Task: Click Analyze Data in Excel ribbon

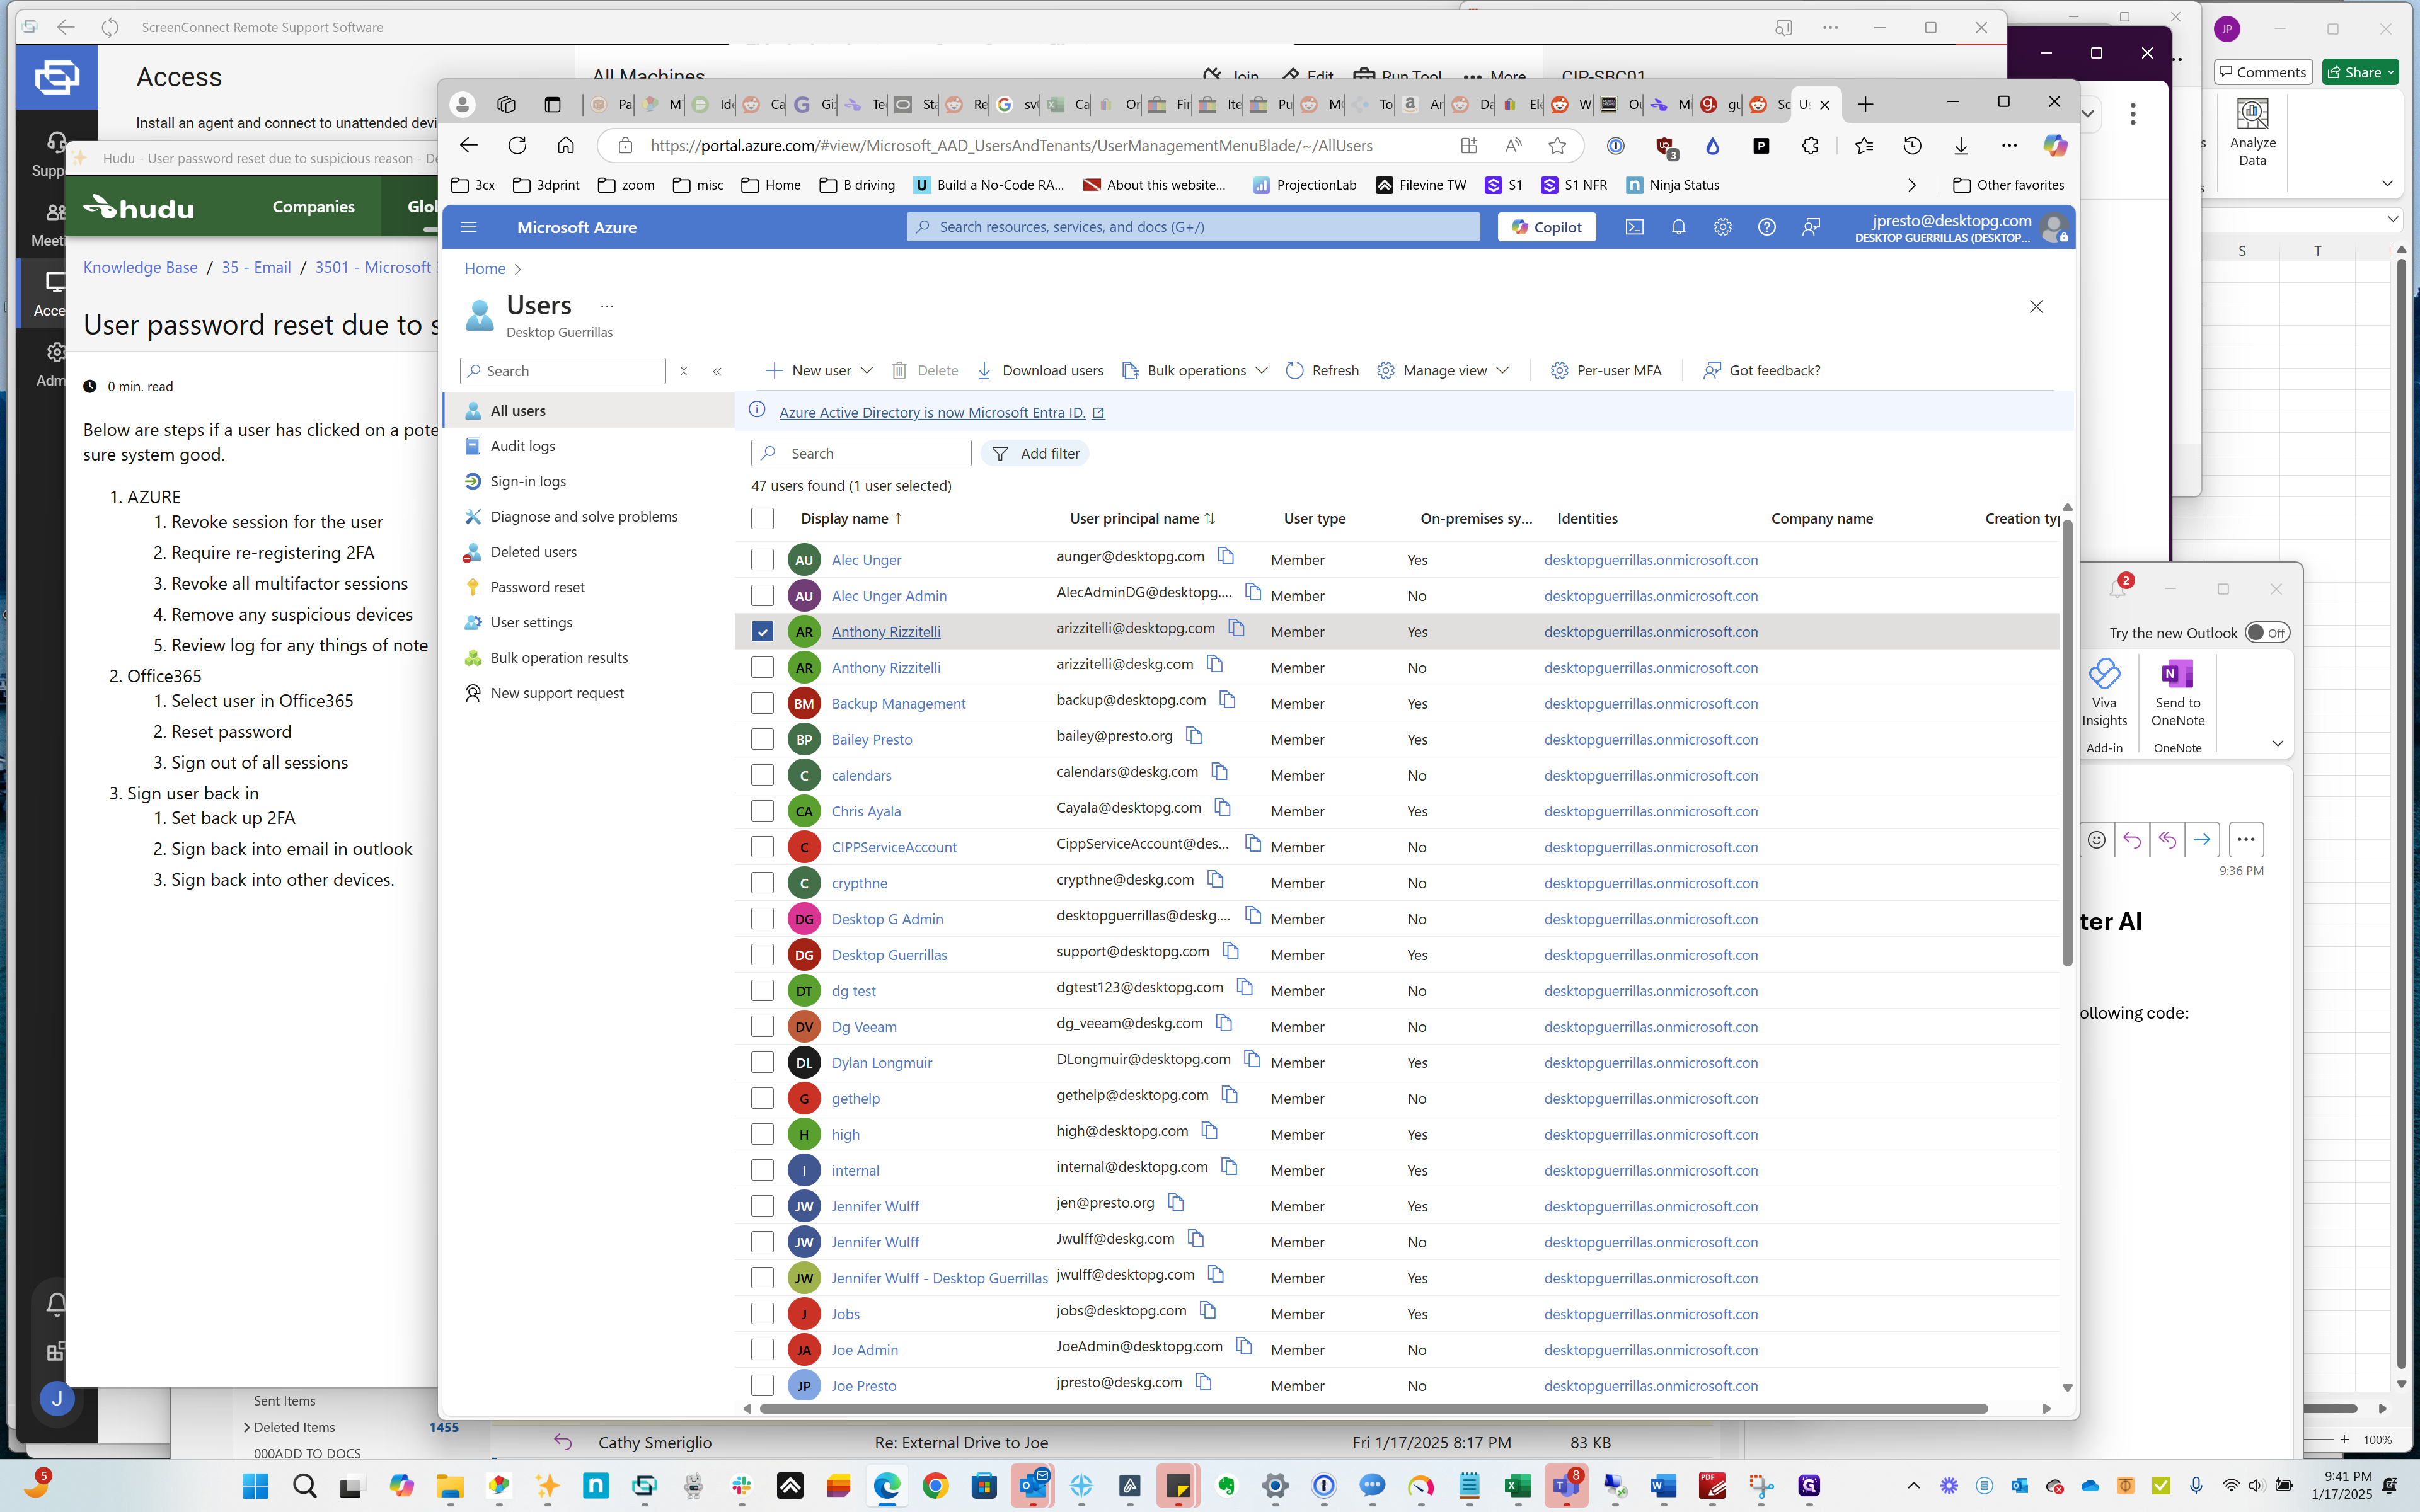Action: click(2252, 132)
